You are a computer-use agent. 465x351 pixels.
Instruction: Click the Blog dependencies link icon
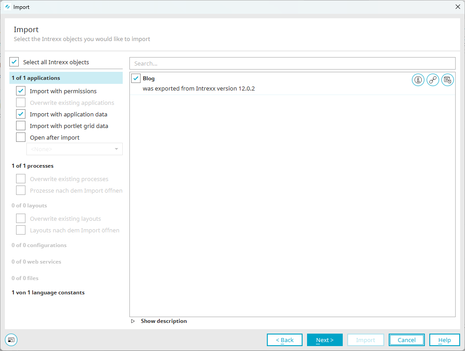point(433,80)
